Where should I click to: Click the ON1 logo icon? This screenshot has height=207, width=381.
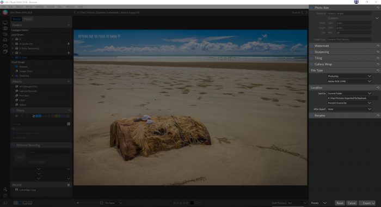point(5,12)
